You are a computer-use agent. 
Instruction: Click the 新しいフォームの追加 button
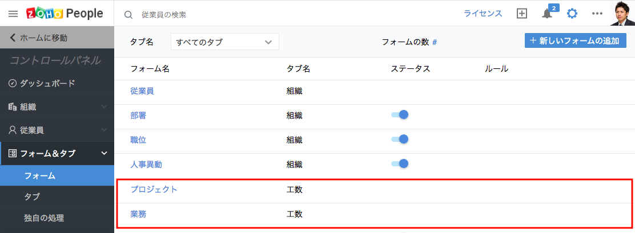(x=576, y=41)
